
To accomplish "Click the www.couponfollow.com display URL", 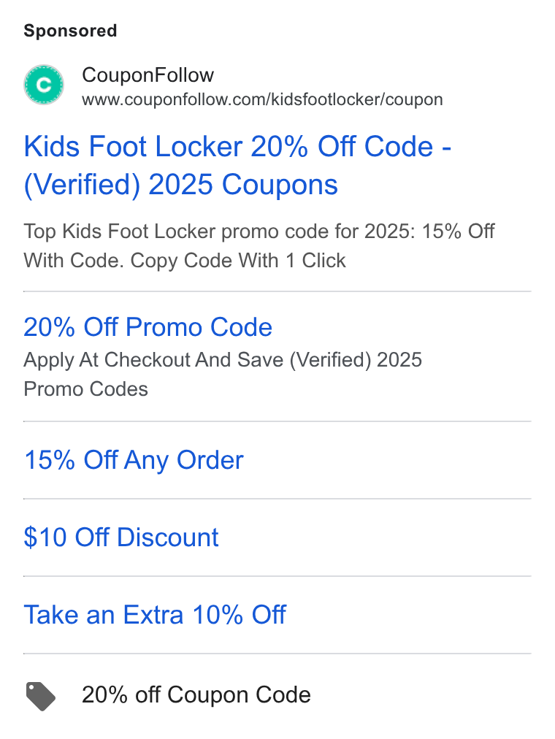I will click(262, 99).
